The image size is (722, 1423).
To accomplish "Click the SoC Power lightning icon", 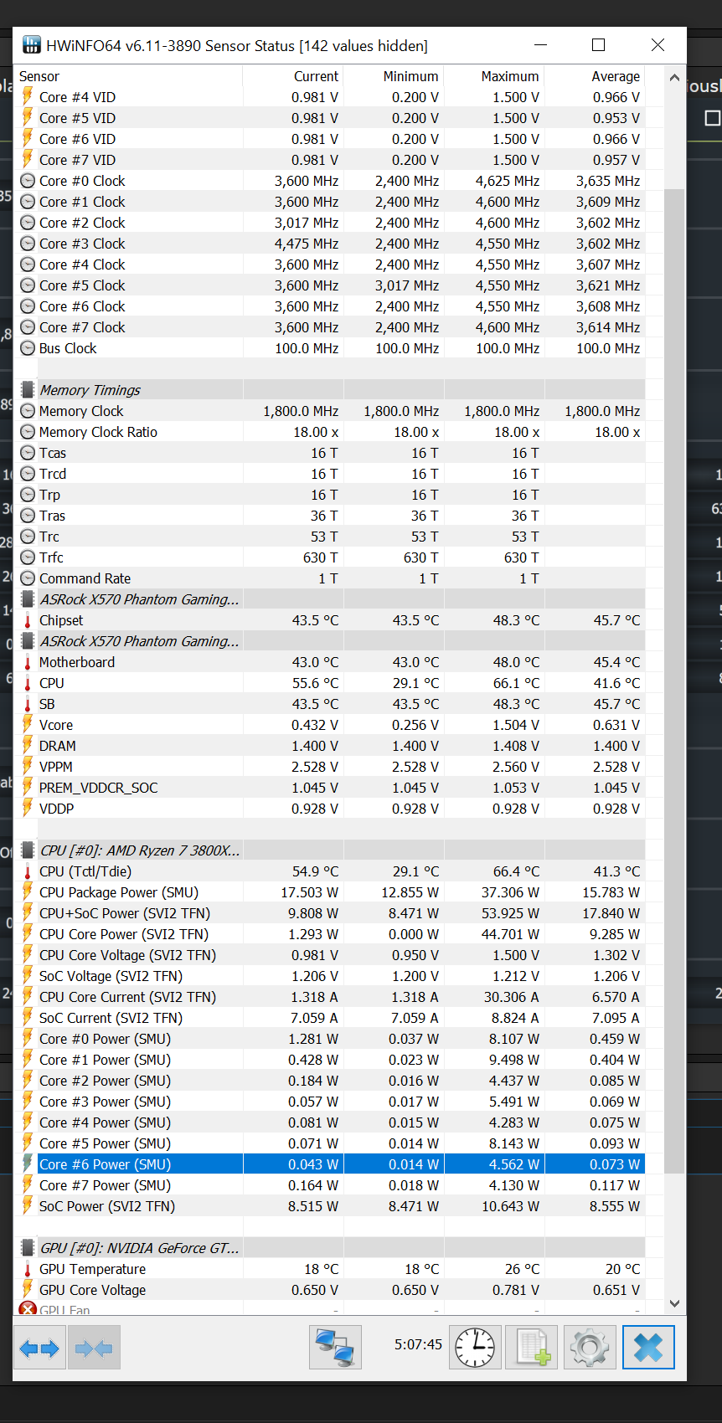I will click(28, 1206).
